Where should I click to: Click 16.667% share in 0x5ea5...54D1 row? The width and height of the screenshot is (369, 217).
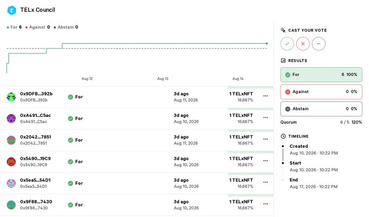click(x=245, y=186)
